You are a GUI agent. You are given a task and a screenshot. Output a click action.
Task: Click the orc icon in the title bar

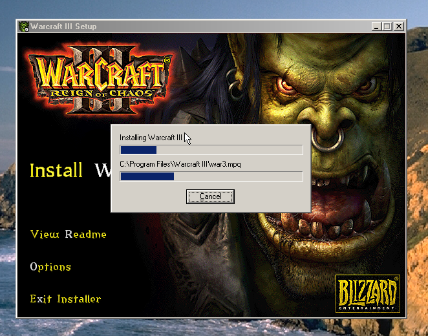(24, 26)
